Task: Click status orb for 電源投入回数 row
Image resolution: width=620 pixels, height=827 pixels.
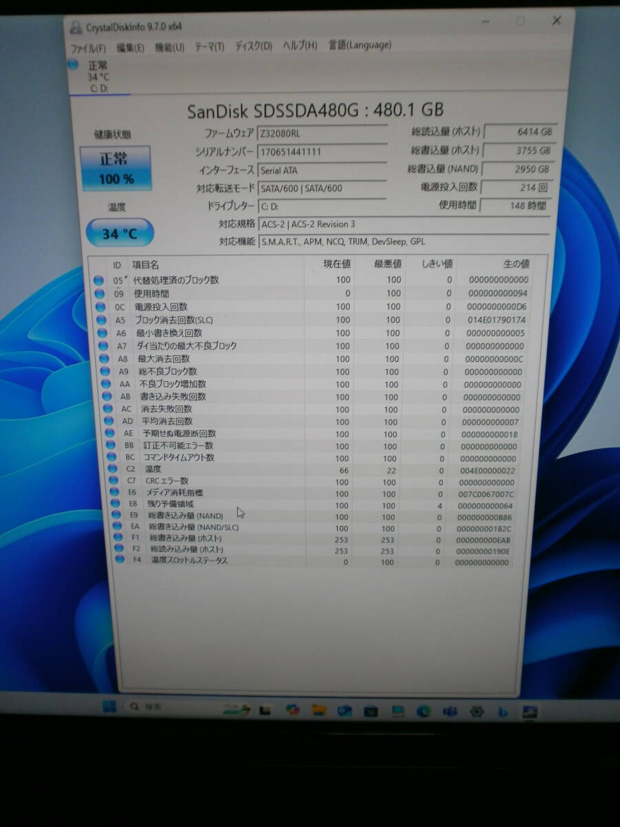Action: (100, 307)
